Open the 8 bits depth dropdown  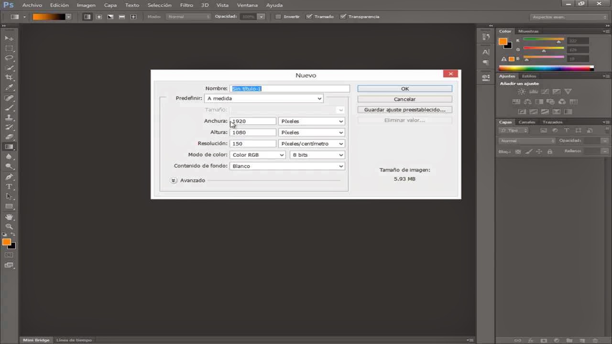(x=317, y=155)
